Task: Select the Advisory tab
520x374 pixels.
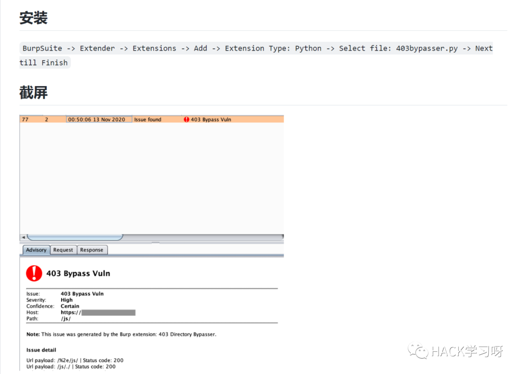Action: pyautogui.click(x=36, y=250)
